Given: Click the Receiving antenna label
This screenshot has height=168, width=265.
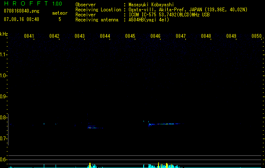Looking at the screenshot, I should 97,20.
